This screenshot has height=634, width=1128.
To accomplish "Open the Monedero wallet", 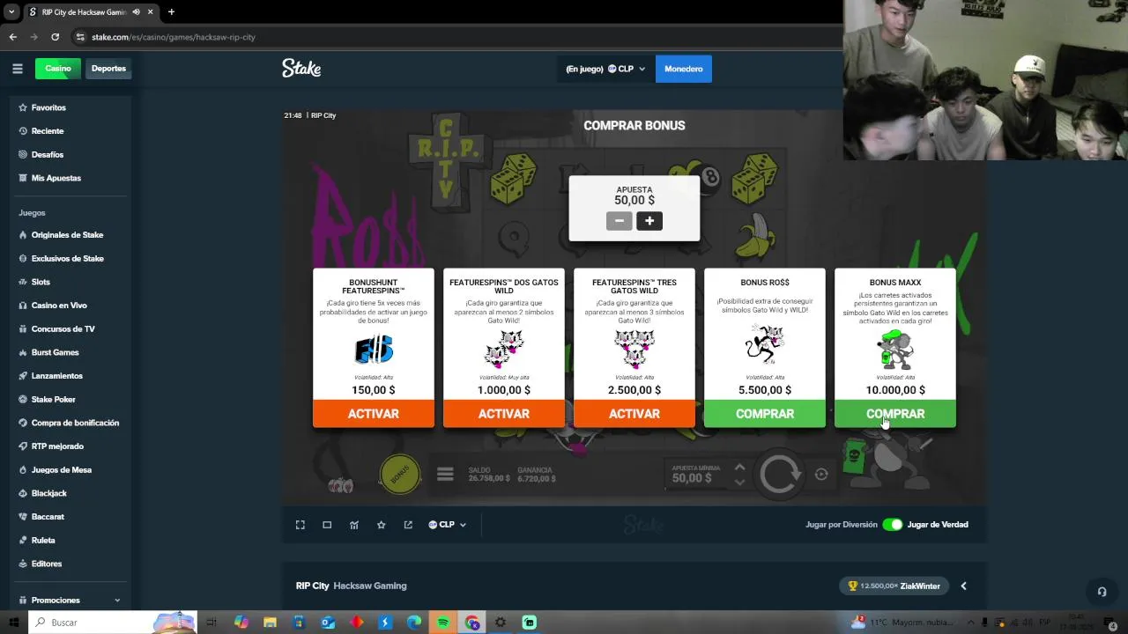I will point(684,69).
